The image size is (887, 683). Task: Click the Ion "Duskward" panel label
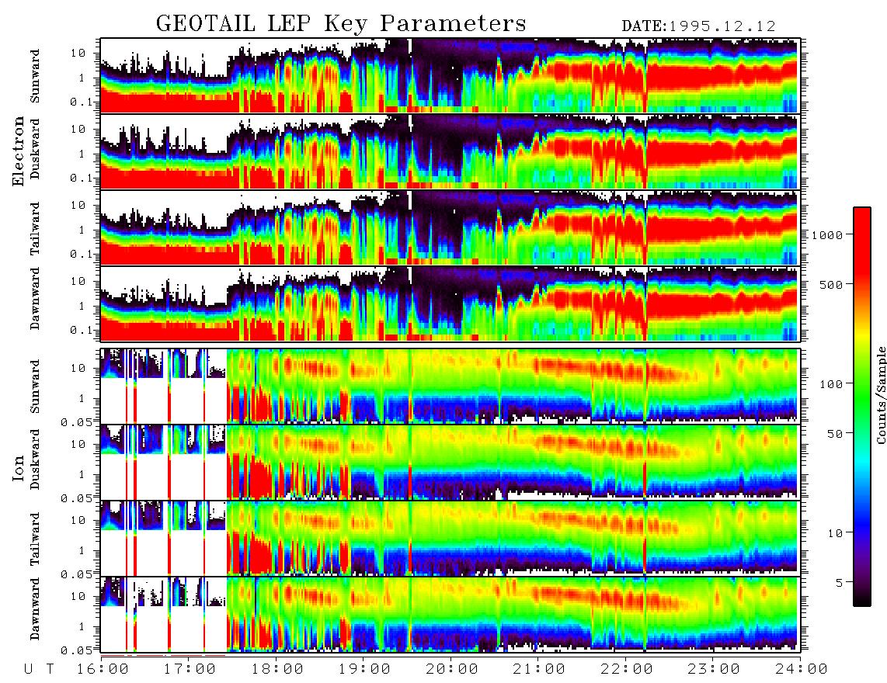35,459
